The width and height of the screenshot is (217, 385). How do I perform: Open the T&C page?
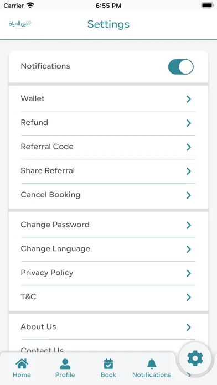[x=108, y=297]
